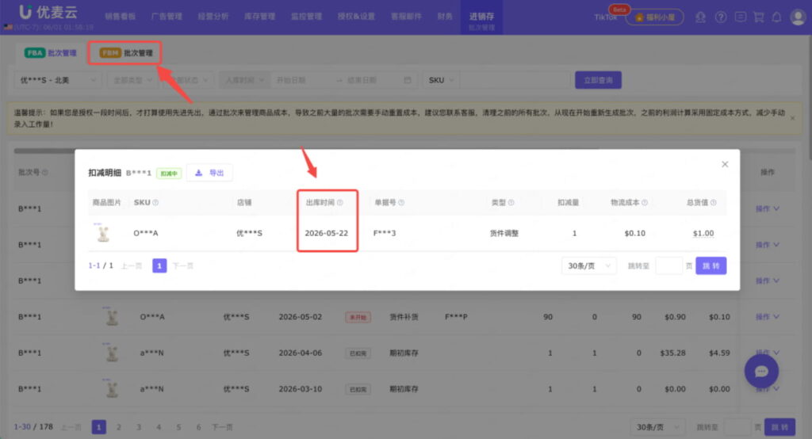Open the help question-mark icon in header
Image resolution: width=812 pixels, height=439 pixels.
[x=720, y=17]
